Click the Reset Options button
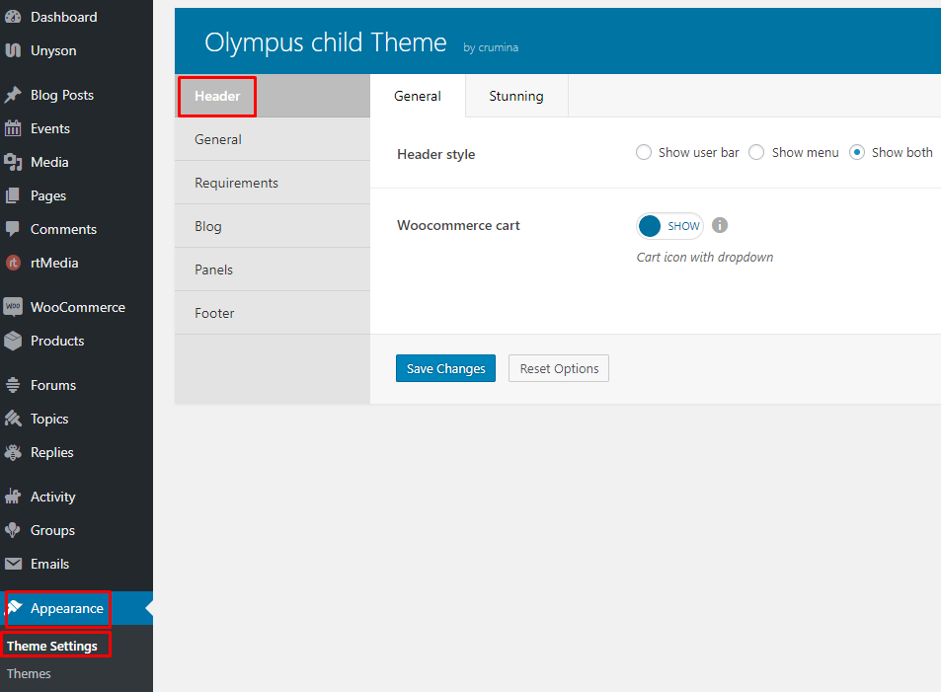This screenshot has width=941, height=692. point(559,368)
